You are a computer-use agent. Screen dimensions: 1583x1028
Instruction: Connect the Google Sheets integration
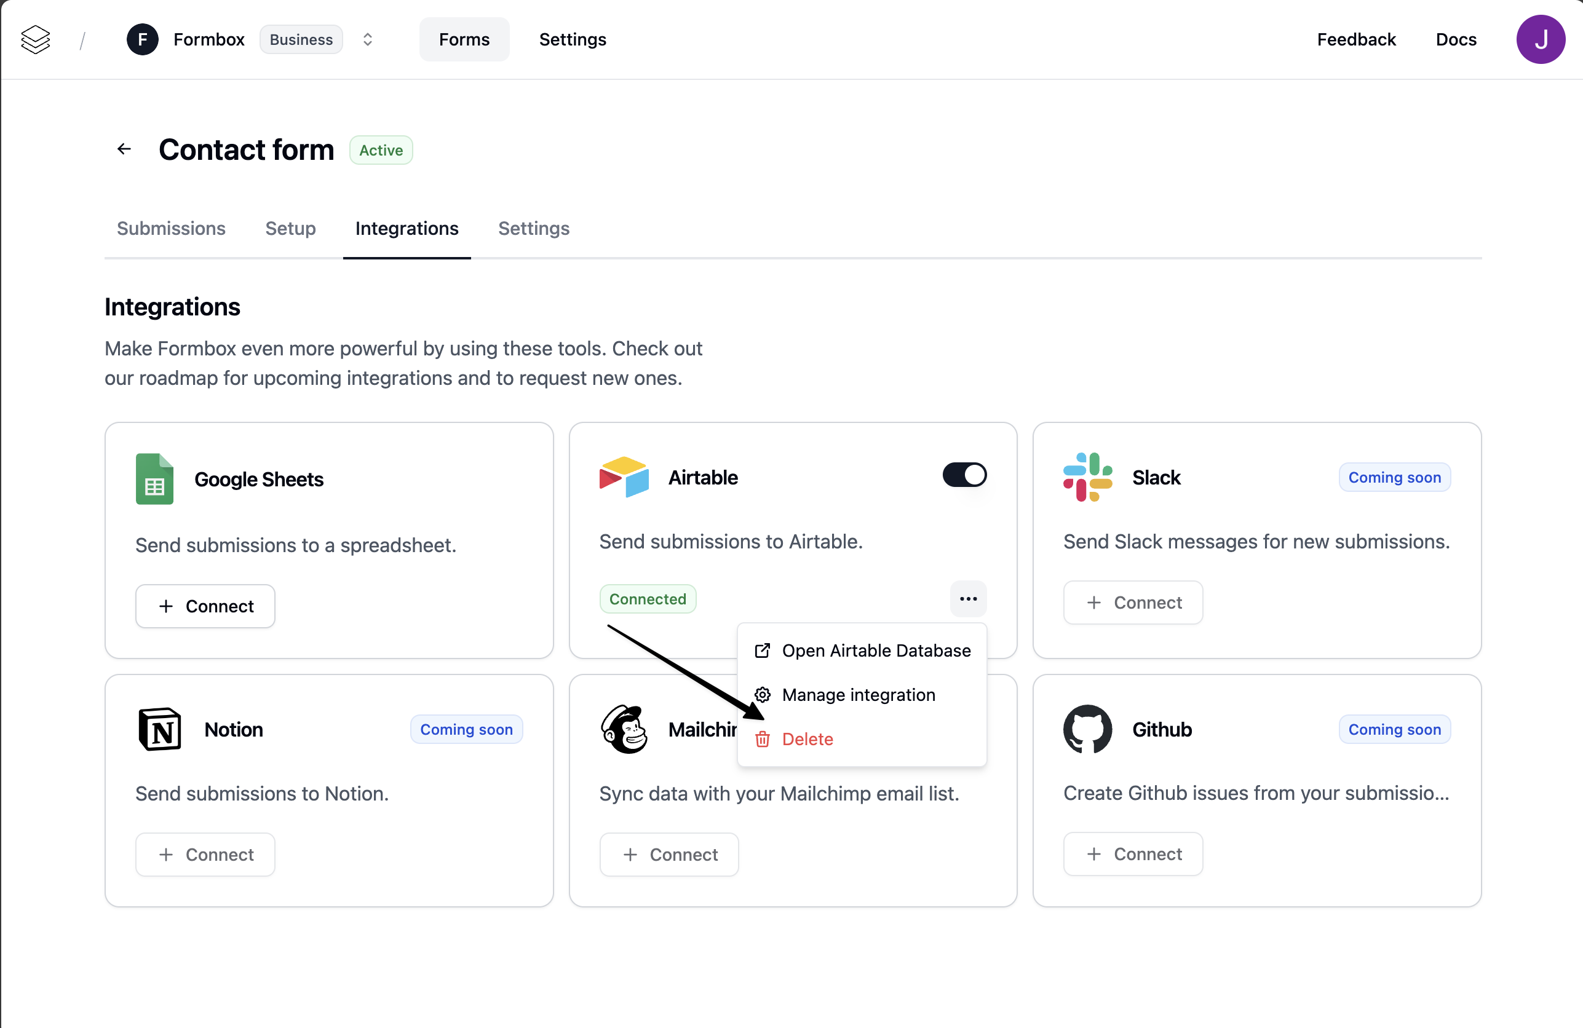point(205,606)
